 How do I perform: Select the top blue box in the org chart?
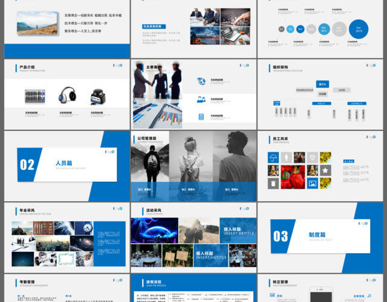[x=322, y=84]
